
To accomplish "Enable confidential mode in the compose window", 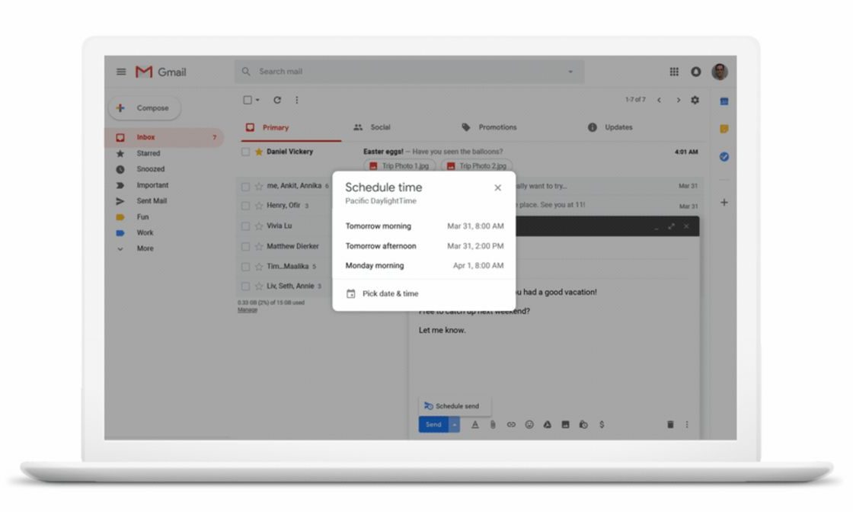I will (x=584, y=424).
